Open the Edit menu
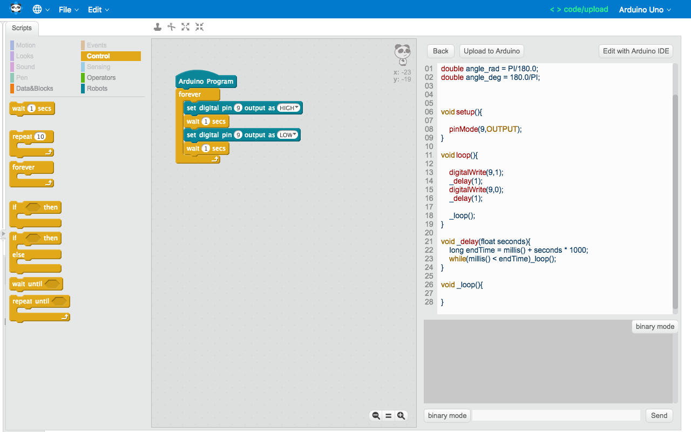The height and width of the screenshot is (432, 691). point(98,10)
